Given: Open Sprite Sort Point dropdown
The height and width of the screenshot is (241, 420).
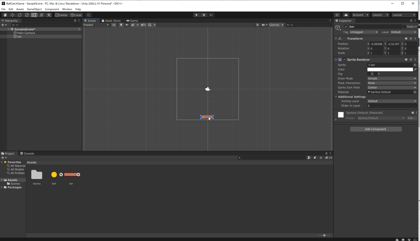Looking at the screenshot, I should coord(392,88).
